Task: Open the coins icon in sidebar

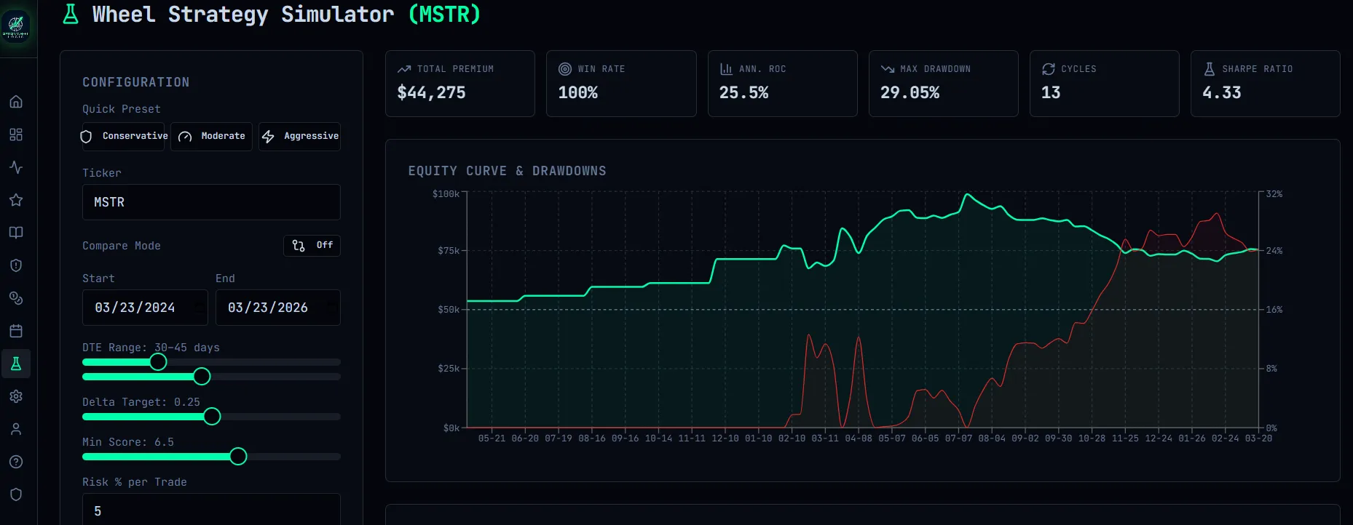Action: click(x=16, y=298)
